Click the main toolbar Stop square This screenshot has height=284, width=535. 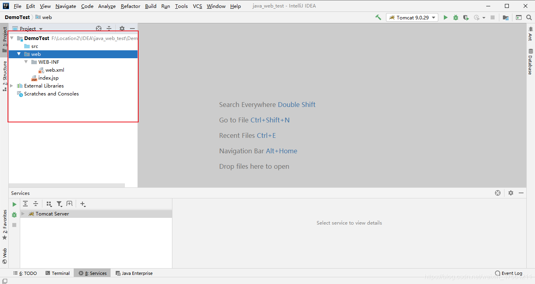[x=493, y=17]
